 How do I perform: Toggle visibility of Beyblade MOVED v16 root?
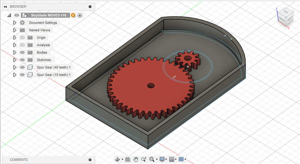pyautogui.click(x=17, y=15)
